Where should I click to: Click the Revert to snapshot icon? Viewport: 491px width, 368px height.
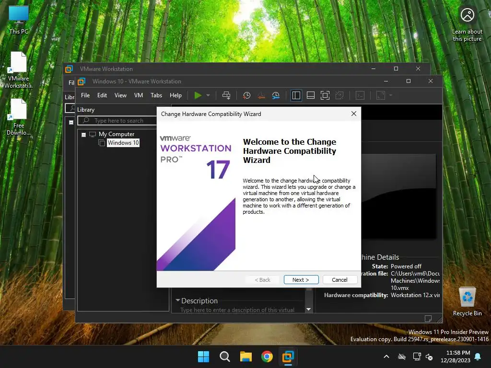tap(261, 95)
